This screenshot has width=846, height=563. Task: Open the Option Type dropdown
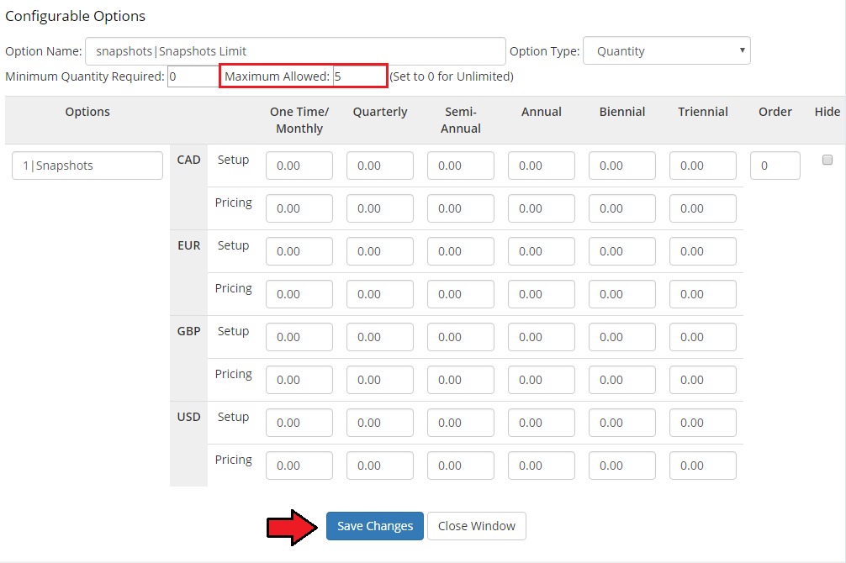(666, 50)
